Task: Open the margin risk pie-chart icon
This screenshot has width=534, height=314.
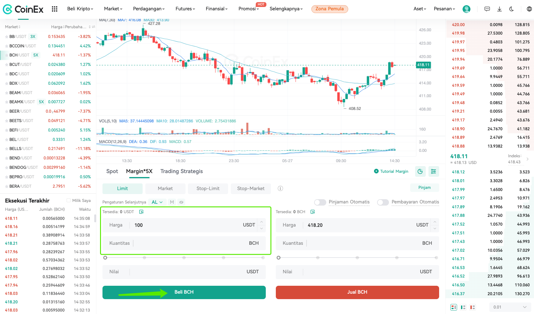Action: 420,172
